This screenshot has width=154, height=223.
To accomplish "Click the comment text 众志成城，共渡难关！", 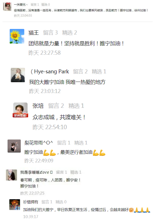I will click(59, 117).
